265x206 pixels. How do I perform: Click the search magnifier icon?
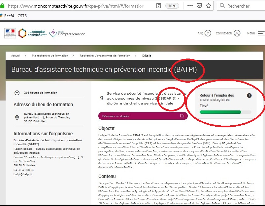222,6
